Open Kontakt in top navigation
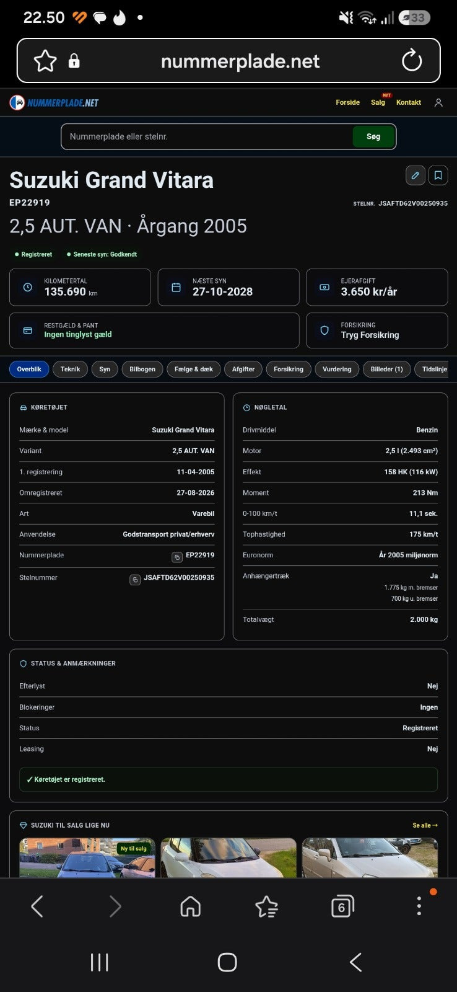 click(x=409, y=102)
